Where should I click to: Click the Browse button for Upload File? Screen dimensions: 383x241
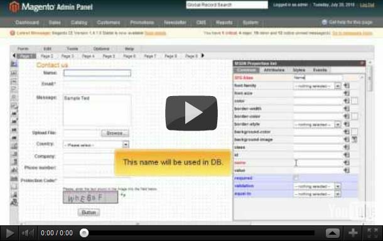115,133
